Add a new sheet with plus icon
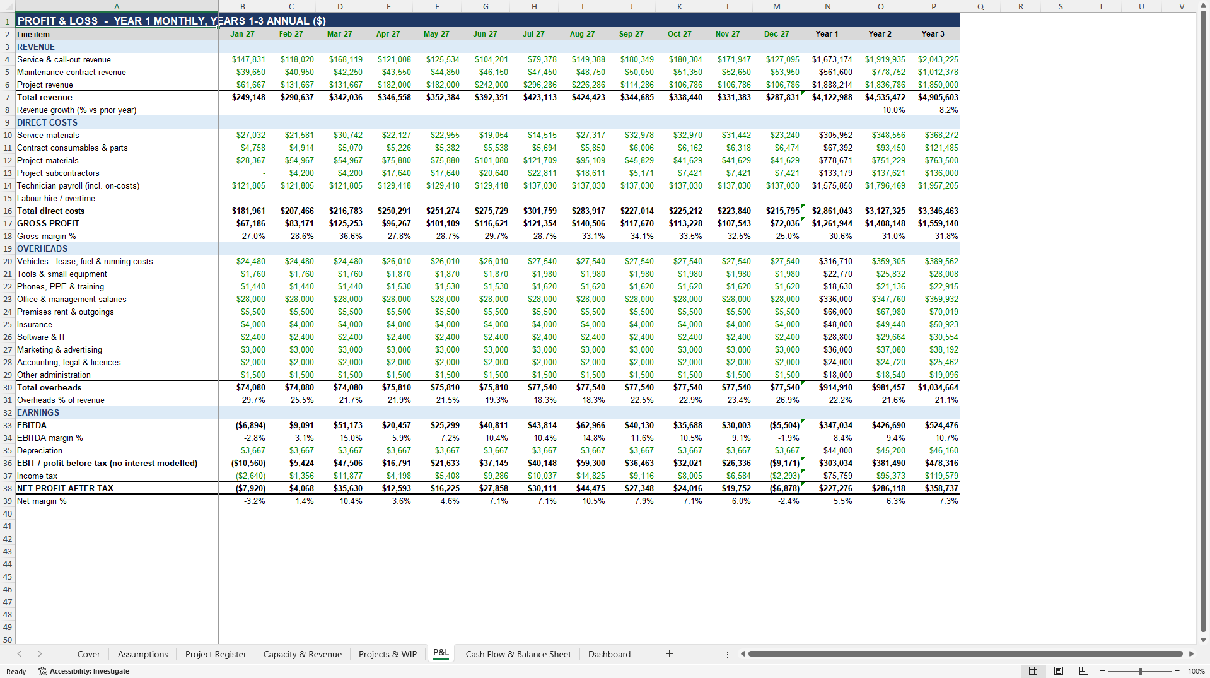The width and height of the screenshot is (1210, 678). click(x=669, y=654)
